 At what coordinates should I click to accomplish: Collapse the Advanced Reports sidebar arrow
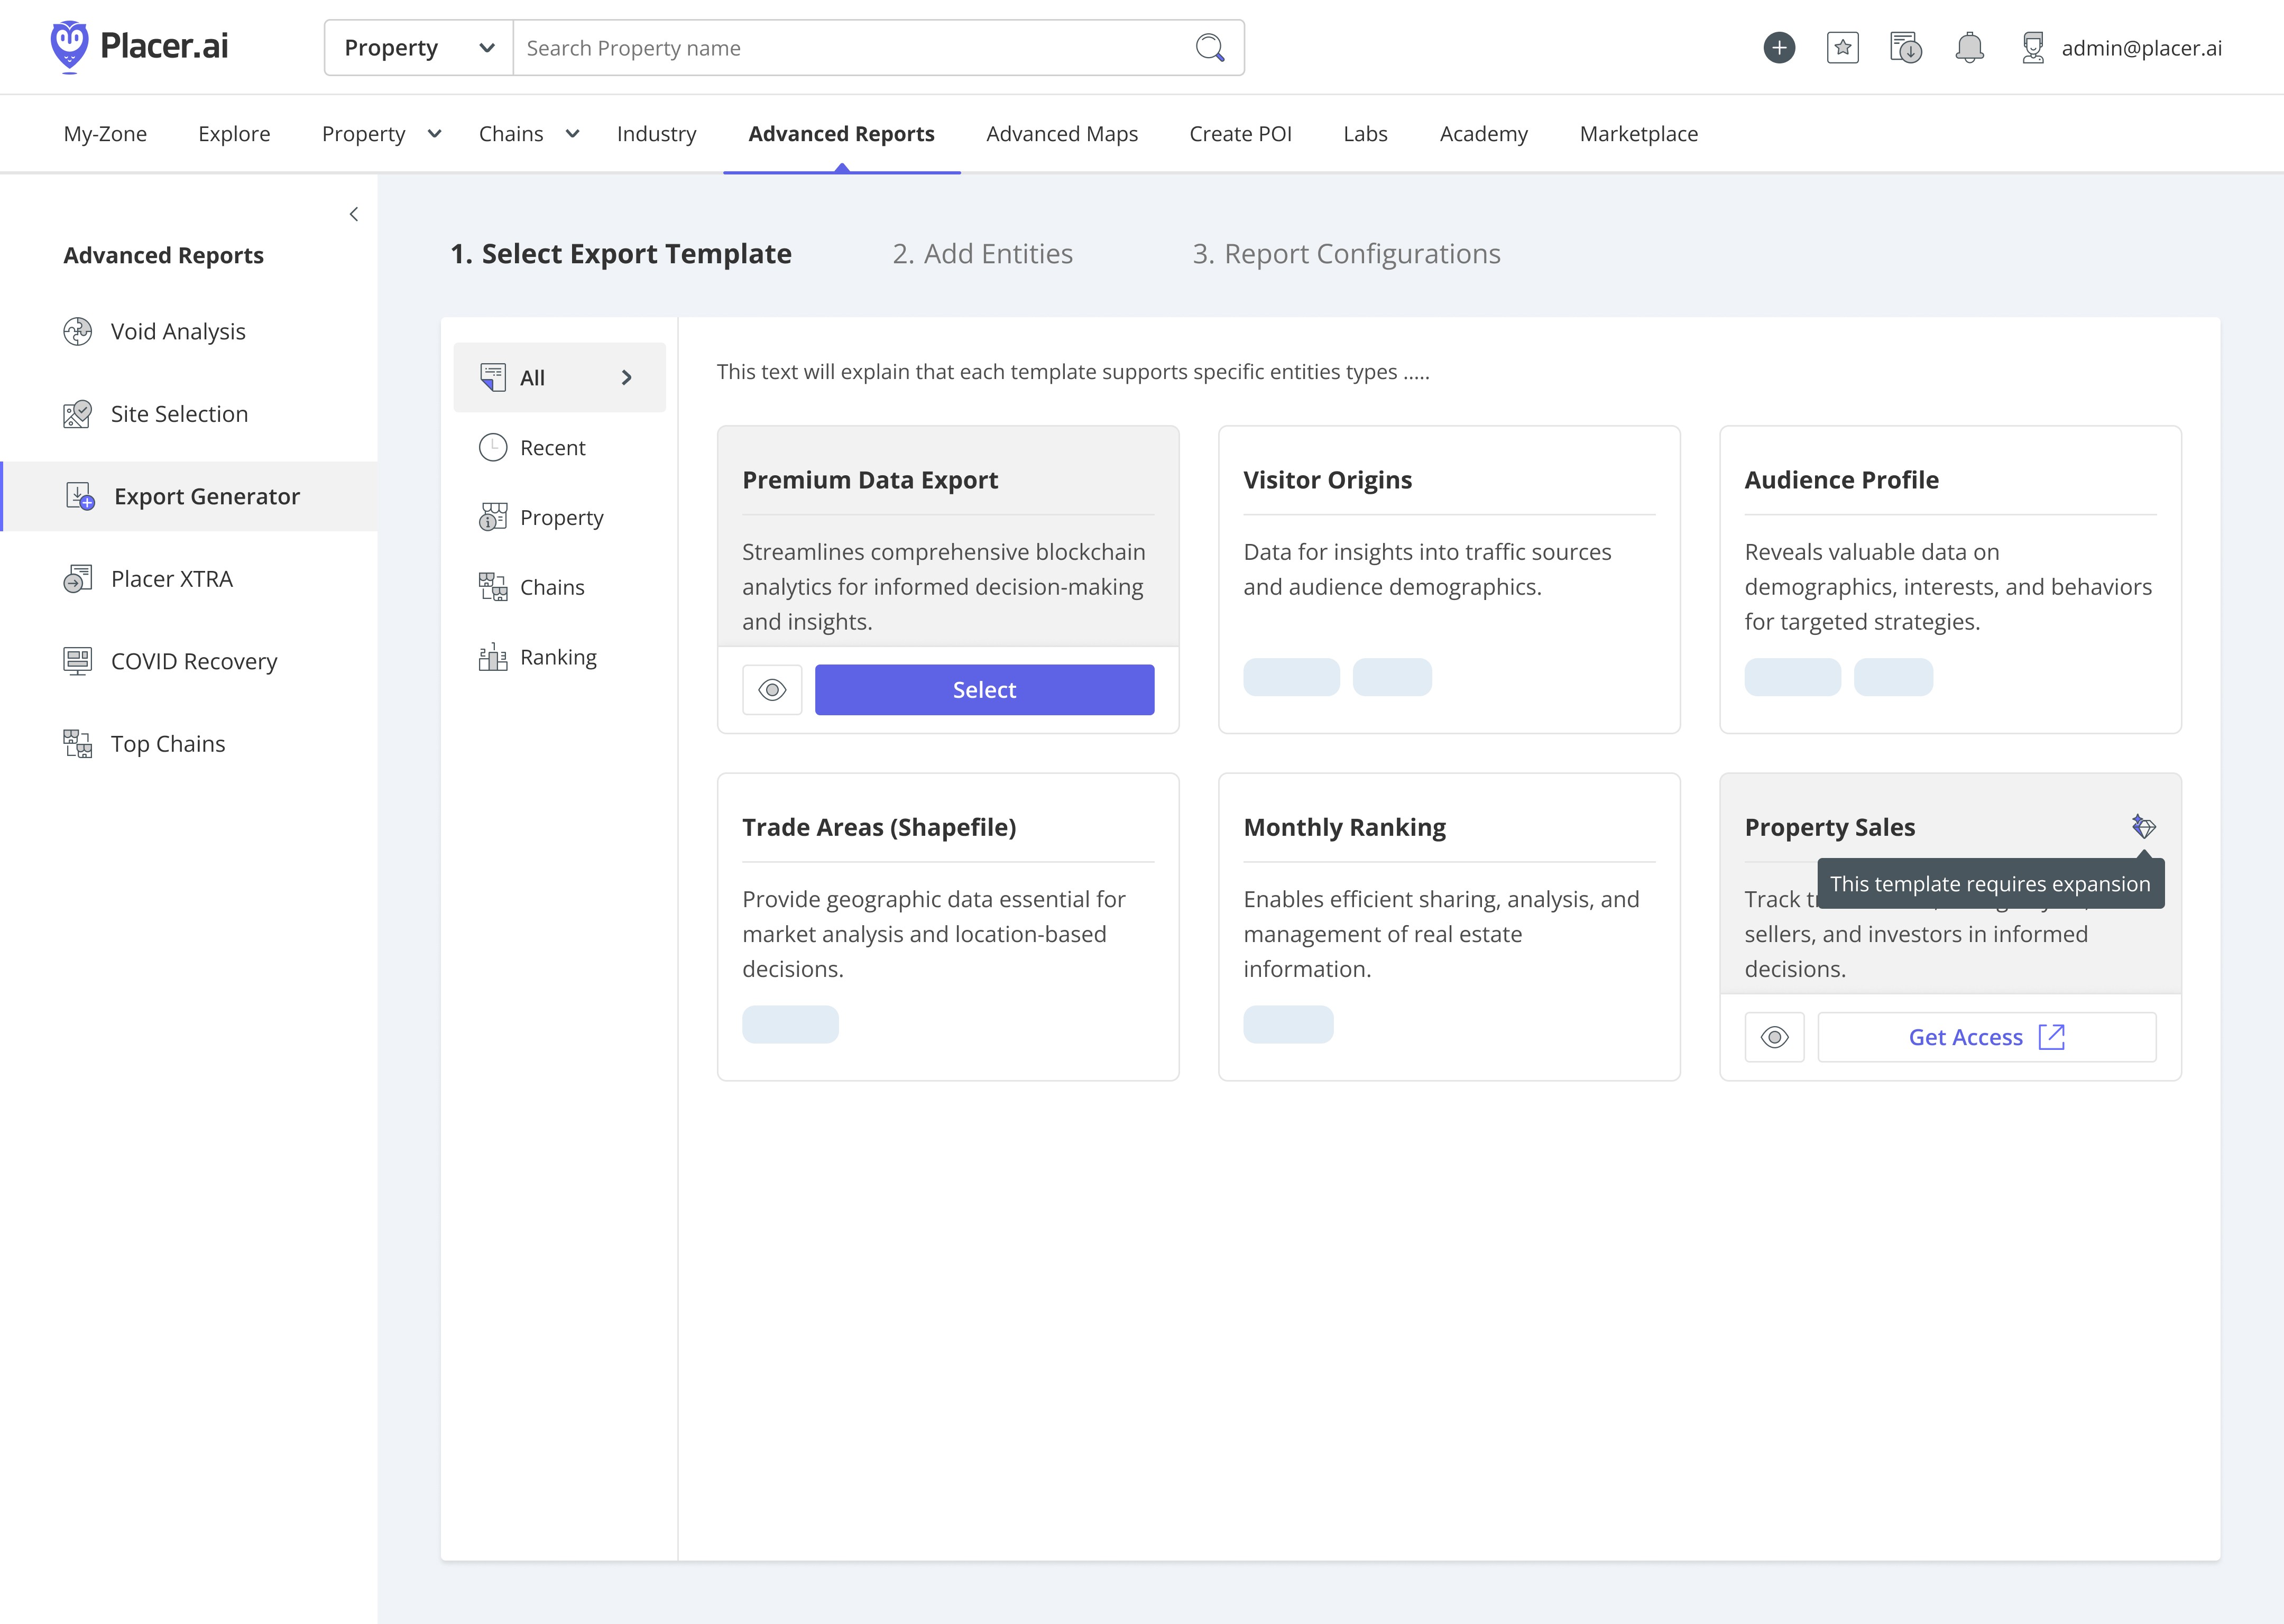(x=354, y=214)
